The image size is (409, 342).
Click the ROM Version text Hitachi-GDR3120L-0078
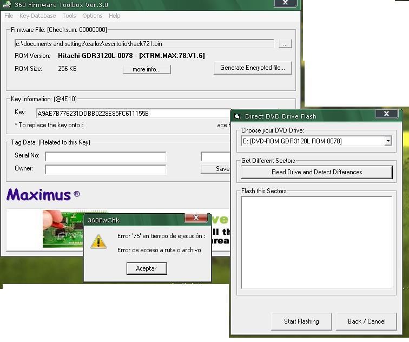(x=131, y=56)
